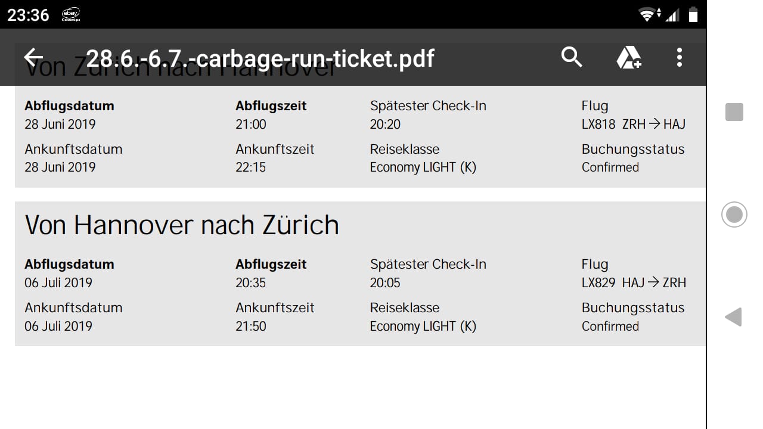Tap the mobile signal strength icon

(672, 15)
